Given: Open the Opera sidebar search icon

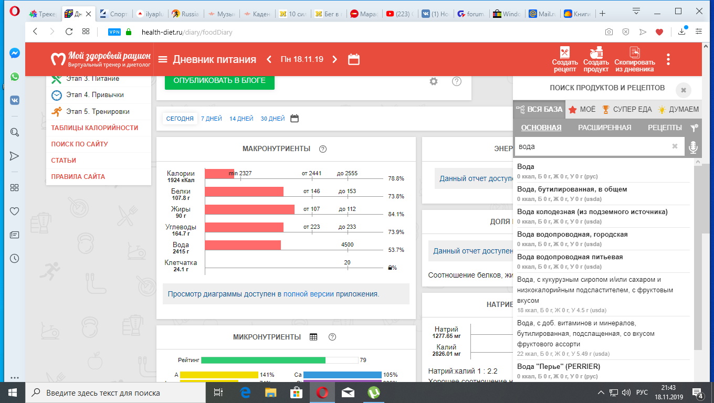Looking at the screenshot, I should (14, 132).
